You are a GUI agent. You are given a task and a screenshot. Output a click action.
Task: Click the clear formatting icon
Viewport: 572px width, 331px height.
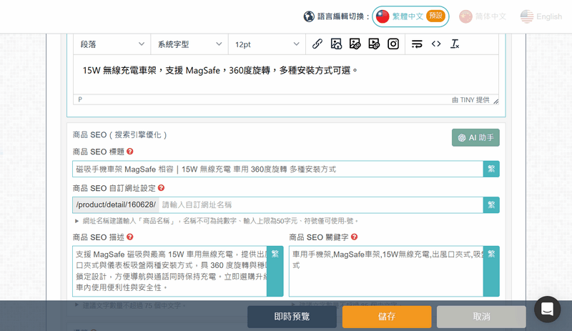[x=455, y=44]
